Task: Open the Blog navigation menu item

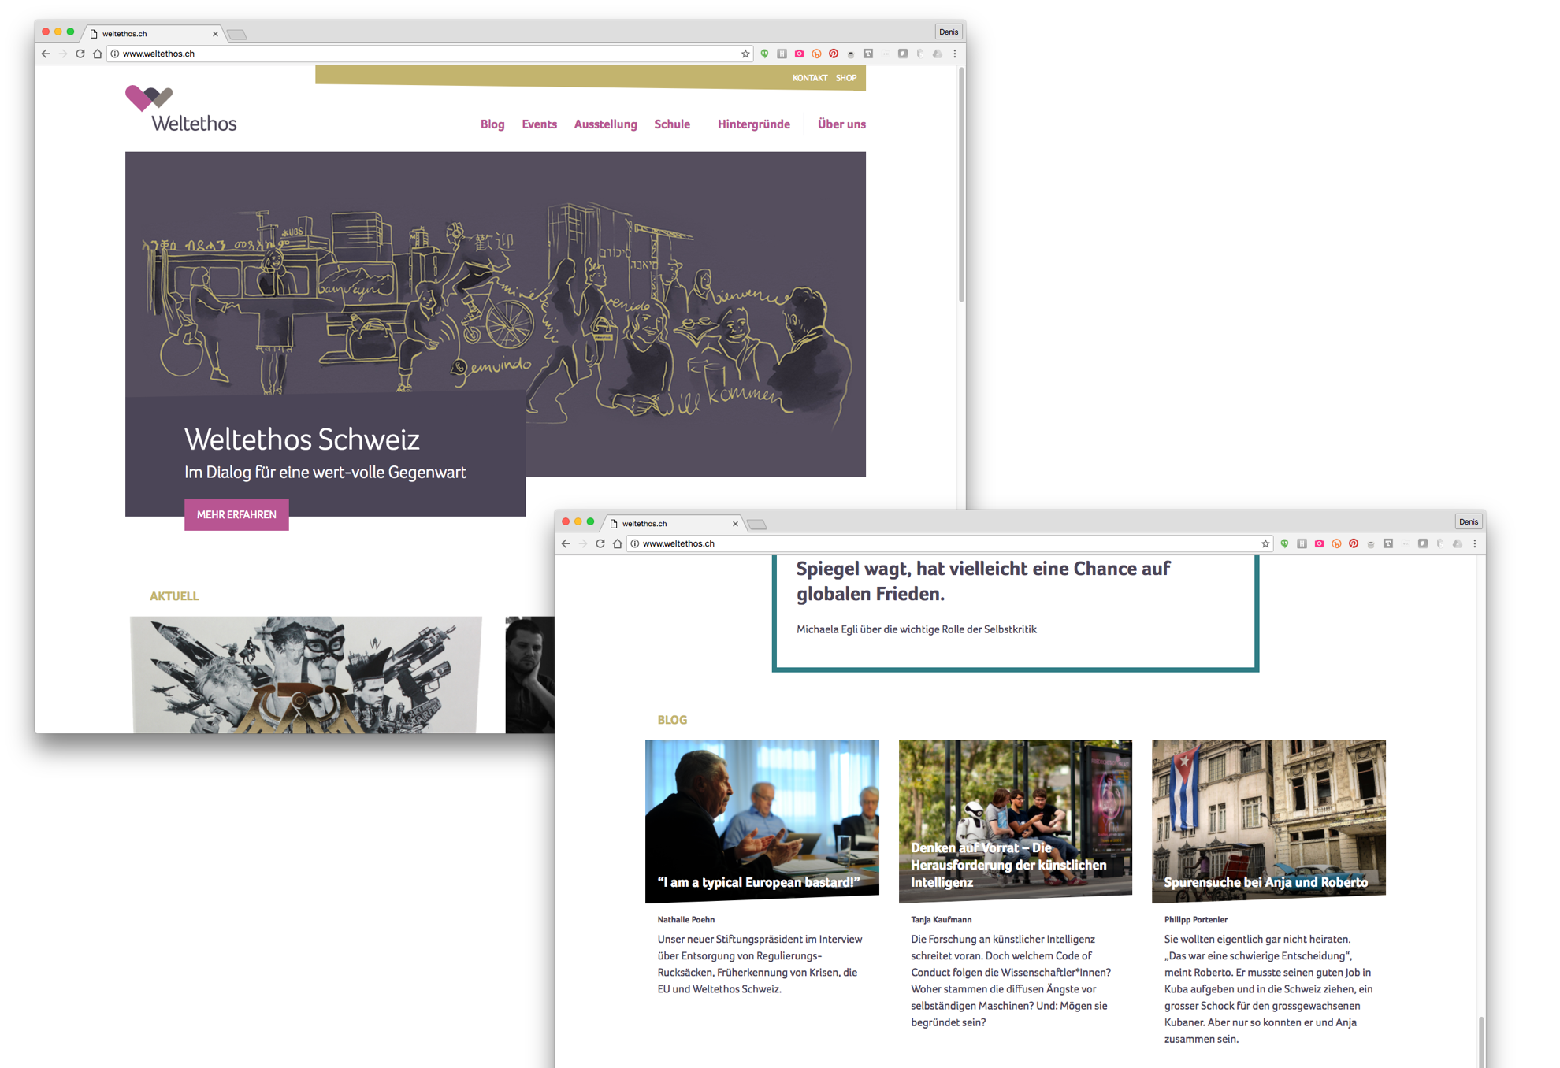Action: click(x=492, y=124)
